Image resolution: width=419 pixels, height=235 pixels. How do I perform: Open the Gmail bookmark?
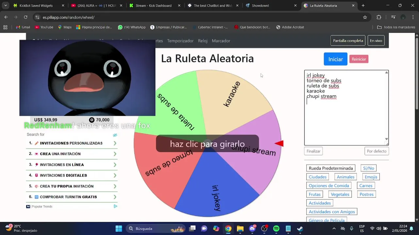(23, 27)
